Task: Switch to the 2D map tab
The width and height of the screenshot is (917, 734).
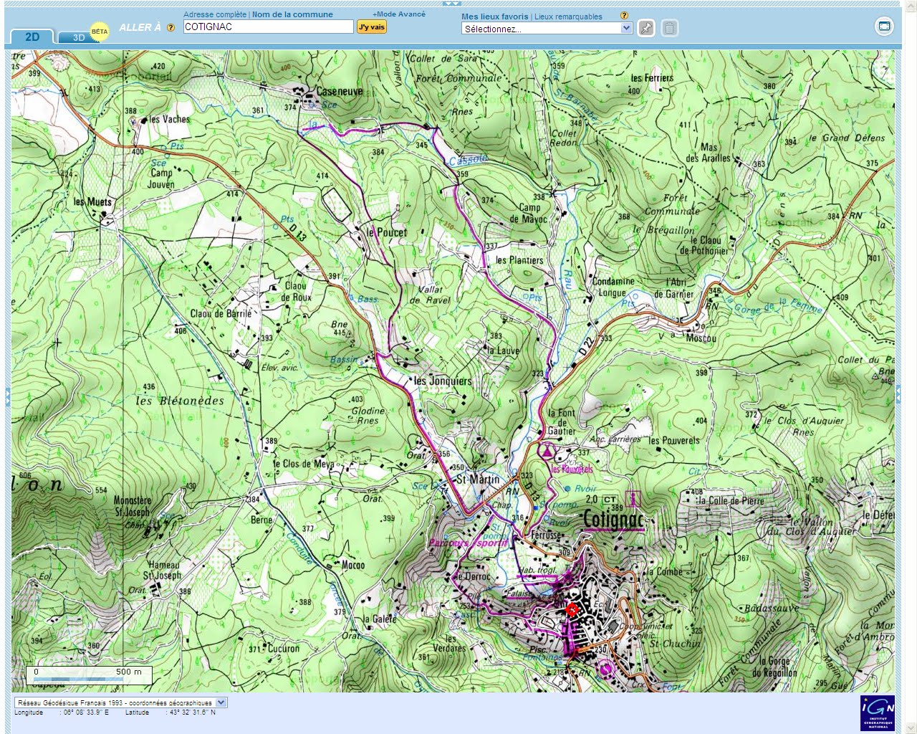Action: 32,37
